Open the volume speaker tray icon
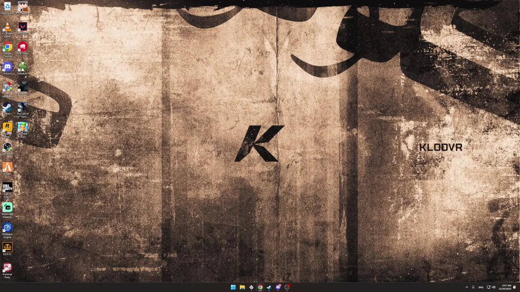 pos(494,287)
